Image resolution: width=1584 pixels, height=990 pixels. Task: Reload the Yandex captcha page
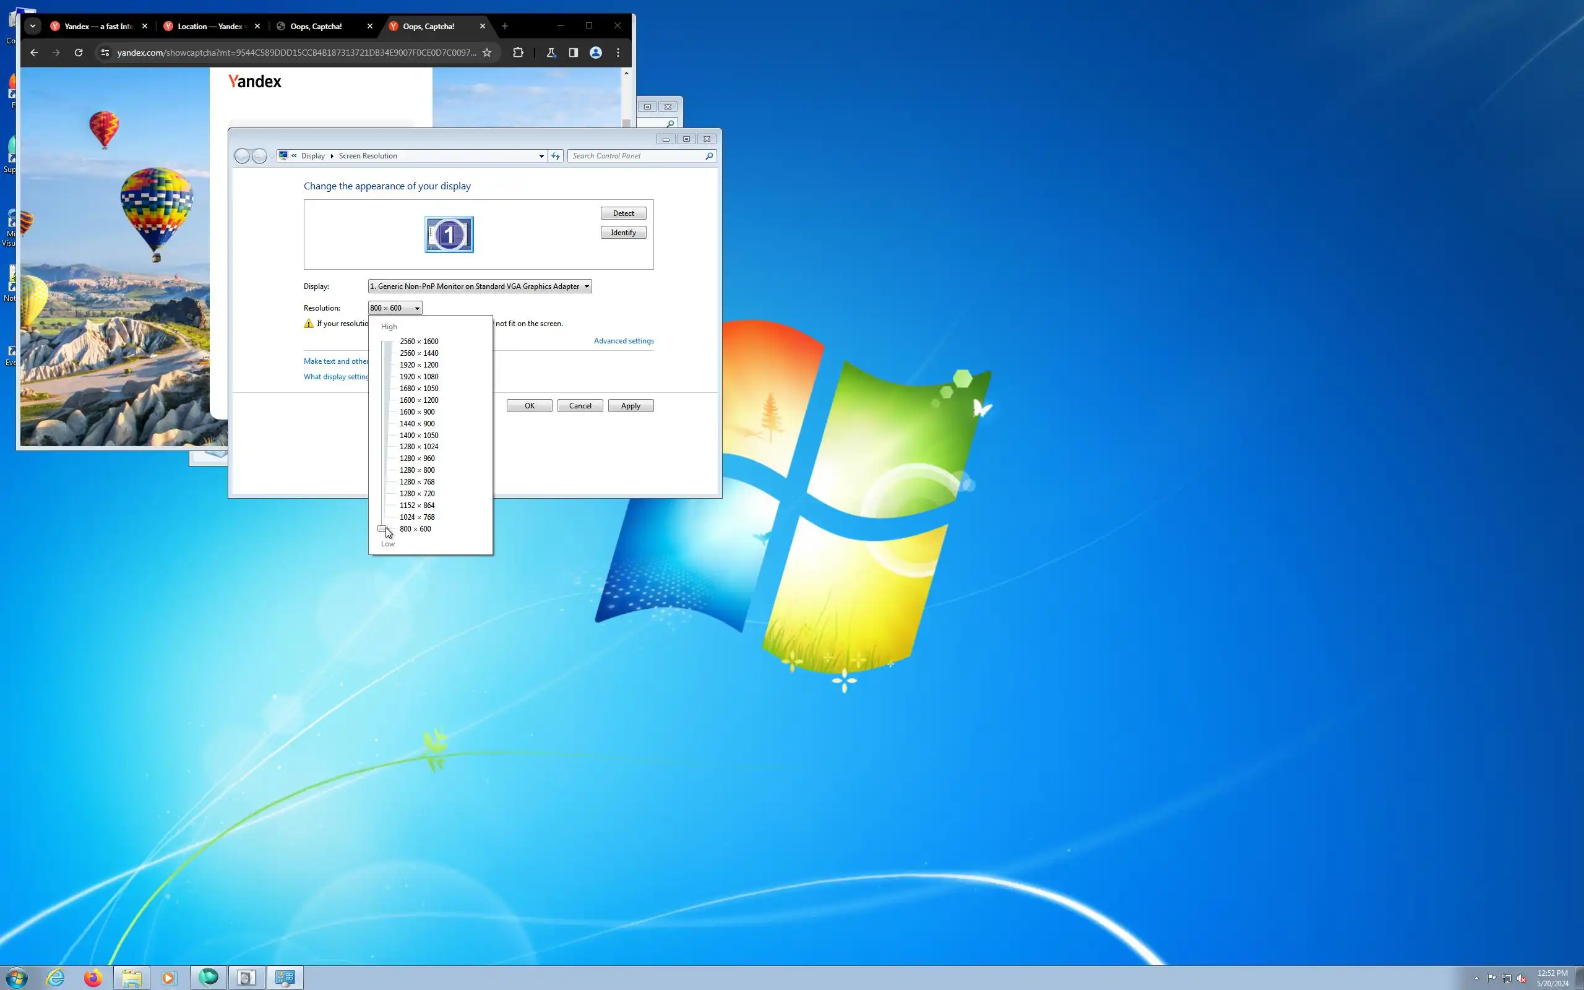79,53
